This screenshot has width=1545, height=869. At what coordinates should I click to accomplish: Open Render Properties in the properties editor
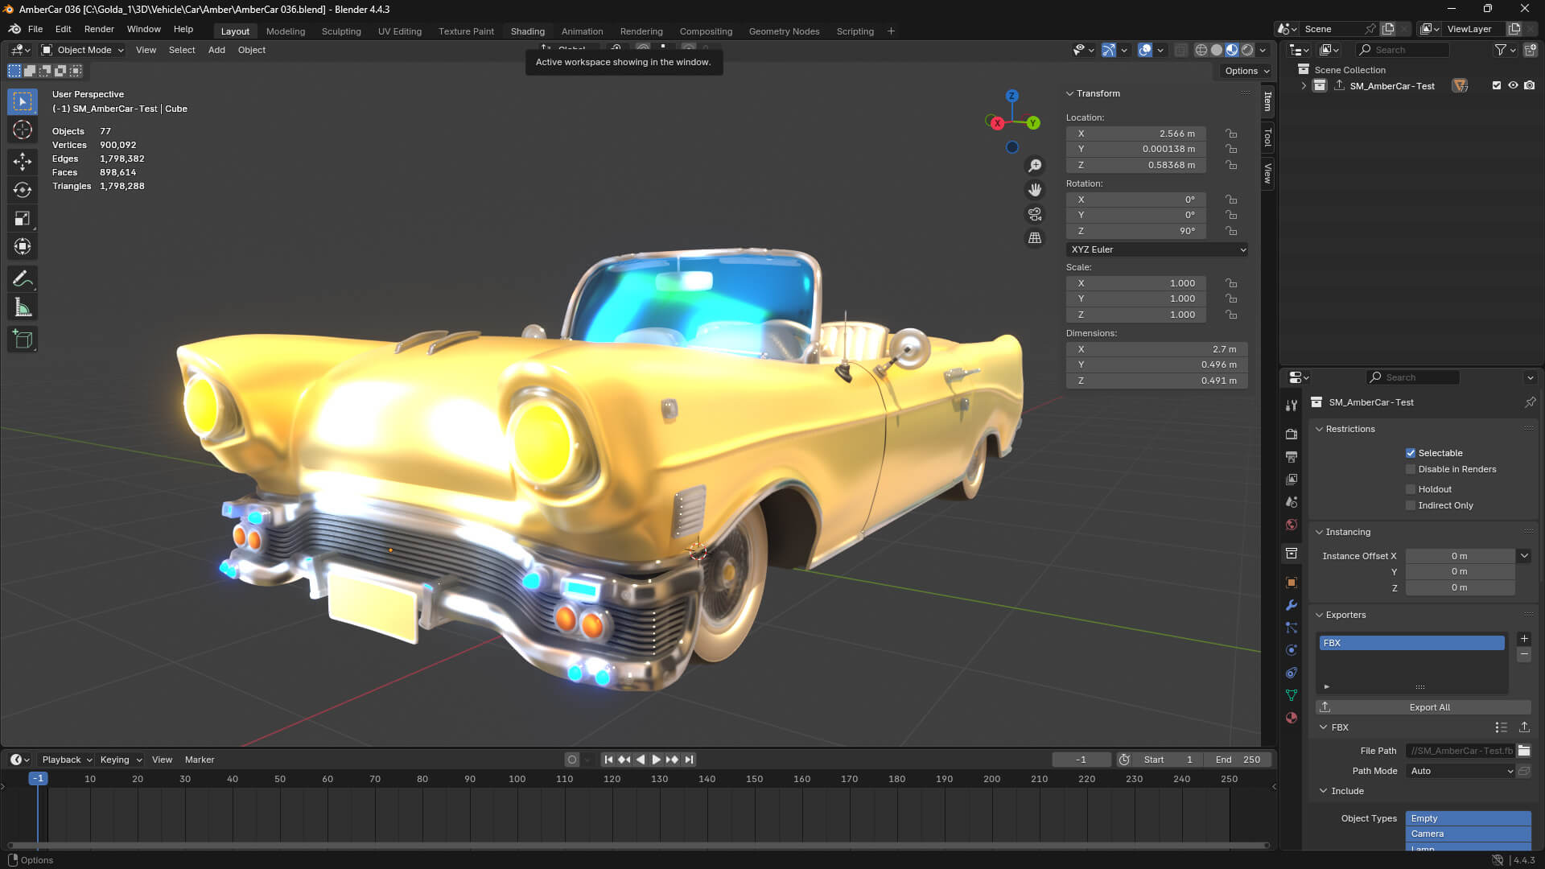[x=1292, y=434]
